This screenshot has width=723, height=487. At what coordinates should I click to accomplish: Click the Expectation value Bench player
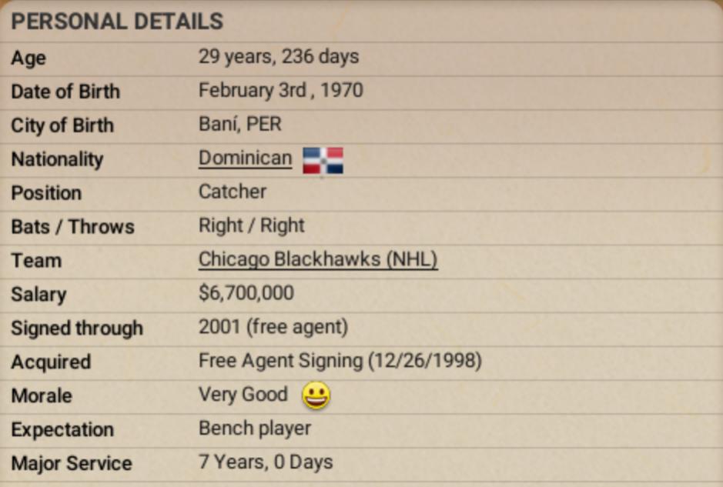pyautogui.click(x=255, y=429)
